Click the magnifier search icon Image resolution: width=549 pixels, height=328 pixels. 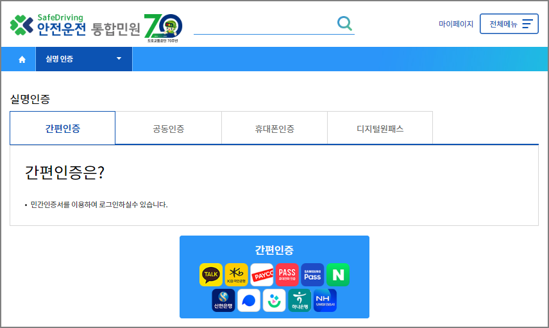[x=344, y=24]
